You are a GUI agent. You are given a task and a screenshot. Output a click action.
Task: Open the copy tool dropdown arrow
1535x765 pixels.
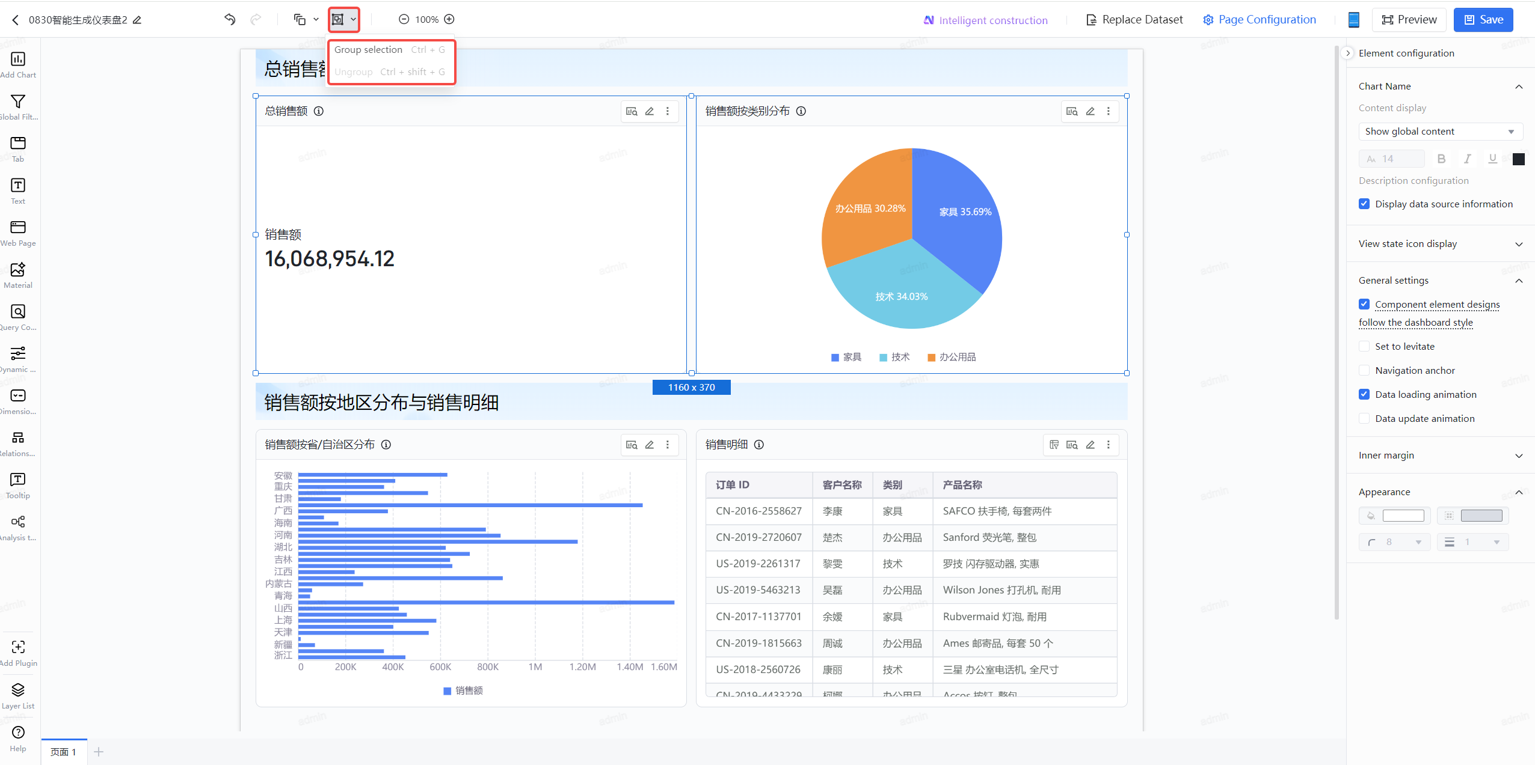tap(316, 19)
